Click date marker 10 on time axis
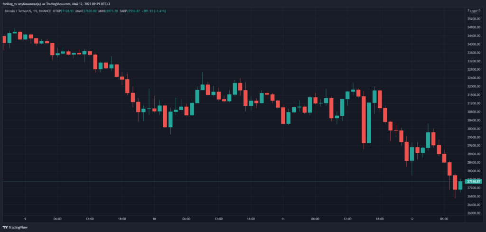Viewport: 486px width, 232px height. [154, 219]
